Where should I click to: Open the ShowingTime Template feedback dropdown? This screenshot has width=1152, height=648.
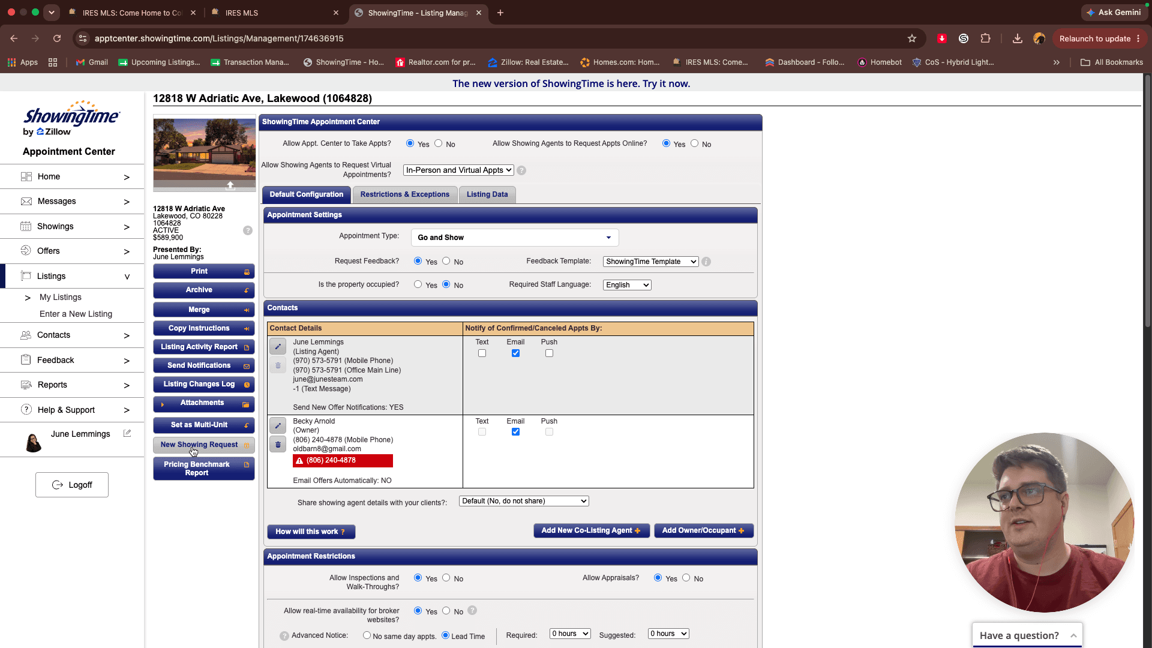[650, 262]
